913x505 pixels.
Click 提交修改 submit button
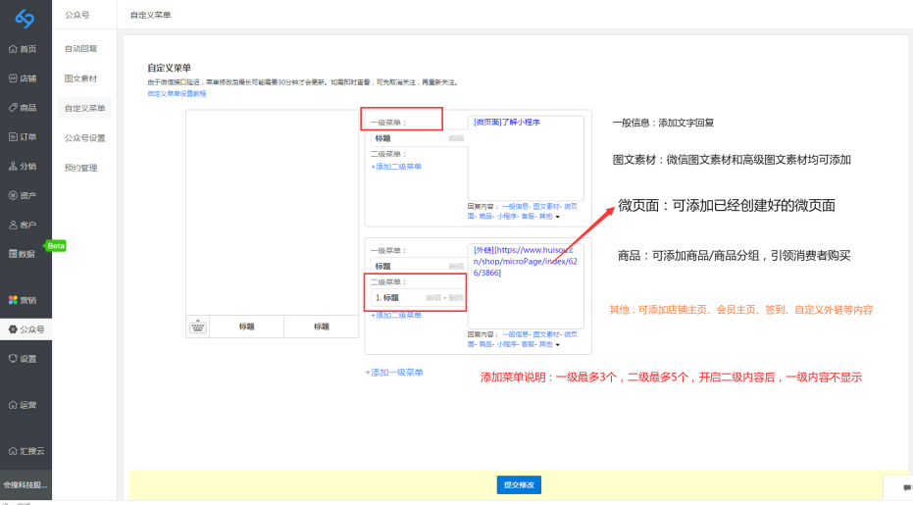pyautogui.click(x=519, y=484)
